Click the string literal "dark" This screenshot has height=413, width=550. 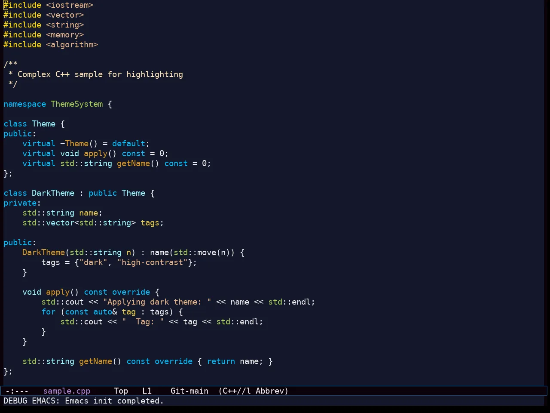click(93, 262)
